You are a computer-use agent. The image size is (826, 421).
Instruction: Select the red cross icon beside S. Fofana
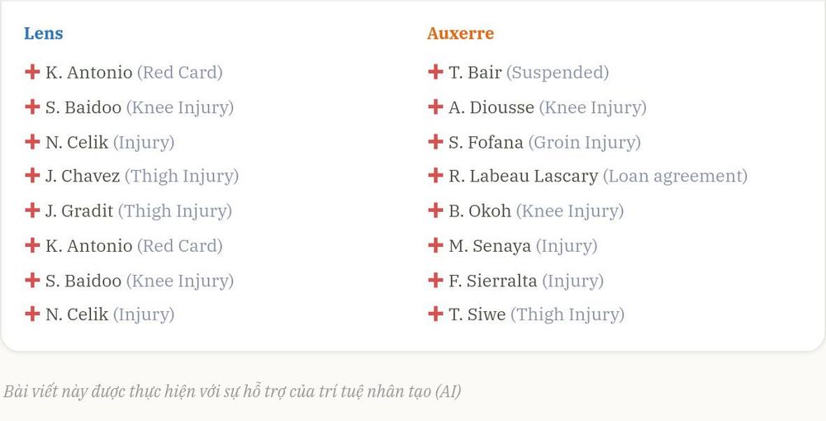pyautogui.click(x=435, y=141)
